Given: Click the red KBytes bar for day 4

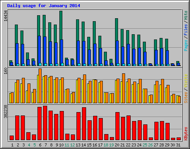Looking at the screenshot, I should click(x=28, y=136).
